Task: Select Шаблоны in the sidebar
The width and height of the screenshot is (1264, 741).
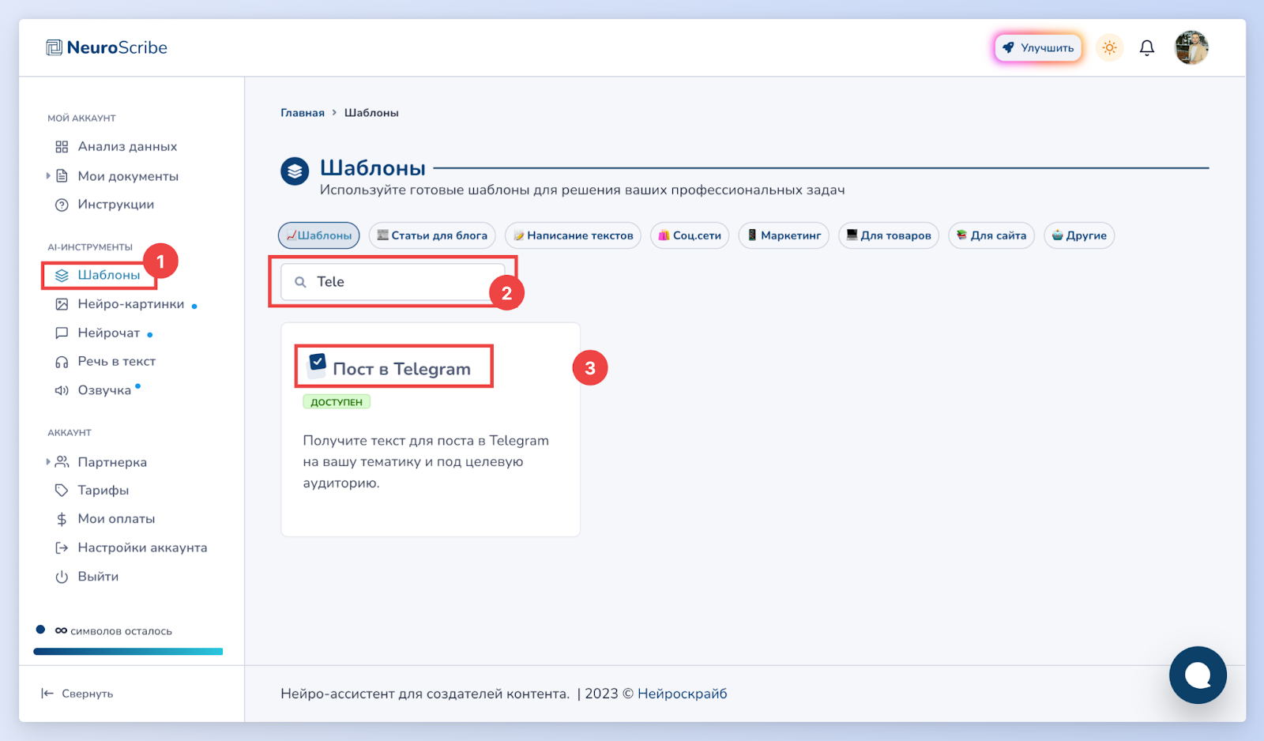Action: [109, 275]
